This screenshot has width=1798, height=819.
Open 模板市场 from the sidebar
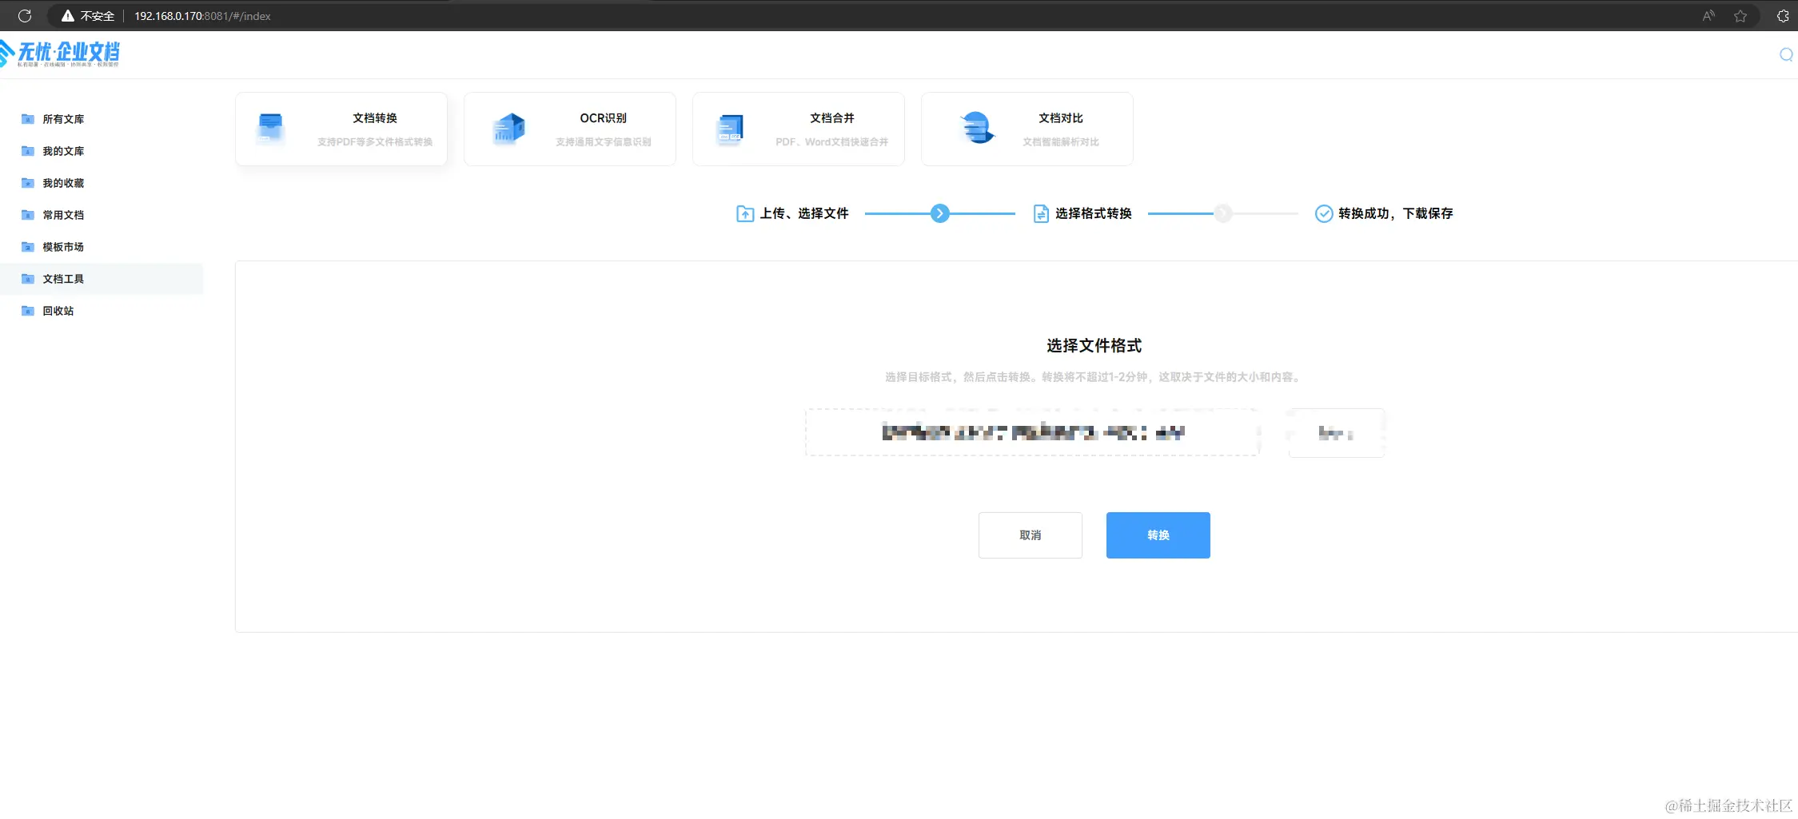pos(62,246)
